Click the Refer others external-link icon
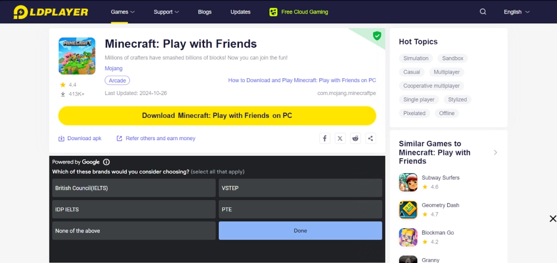557x263 pixels. point(119,139)
